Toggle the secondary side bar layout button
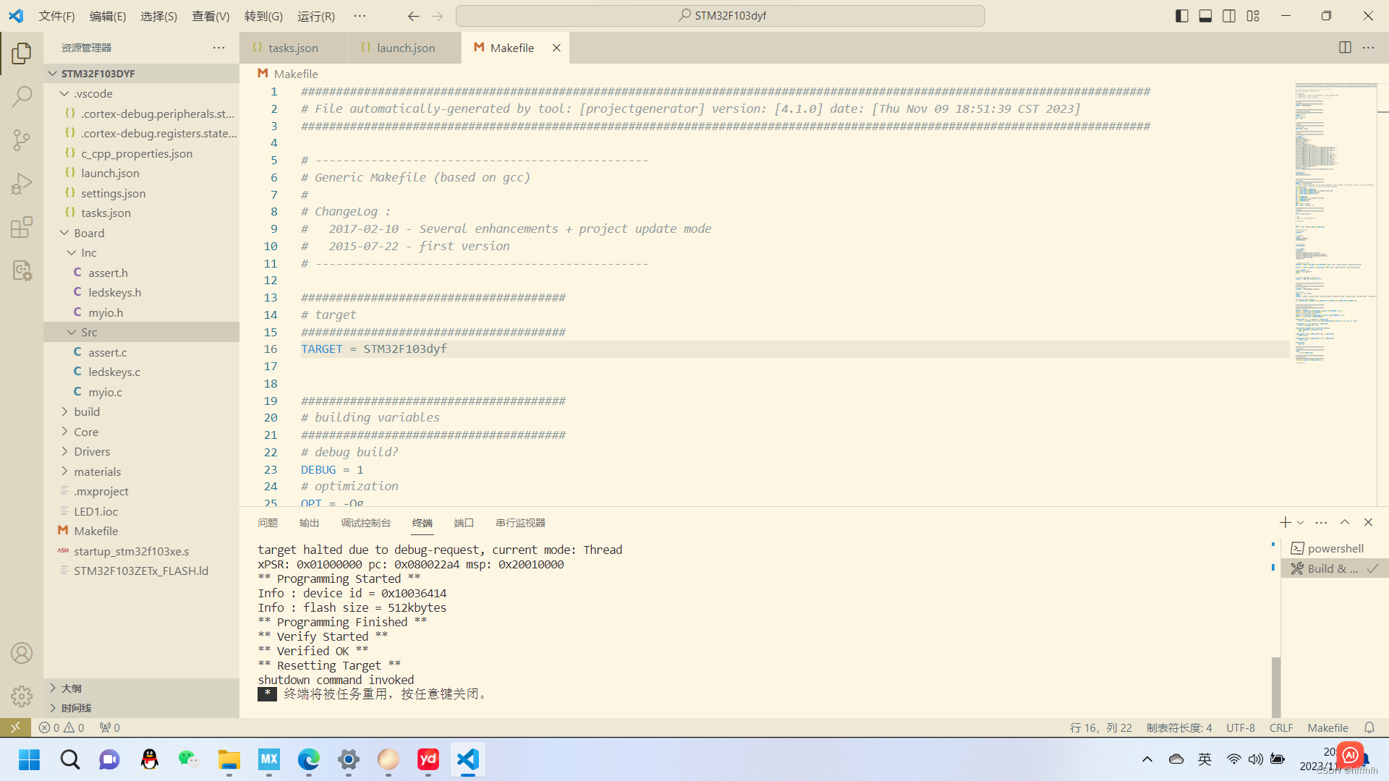The image size is (1389, 781). pyautogui.click(x=1229, y=16)
